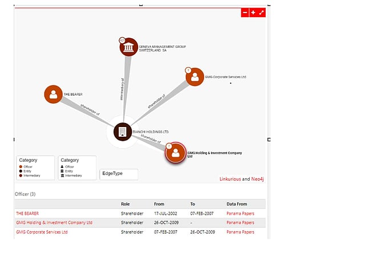This screenshot has height=262, width=365.
Task: Click the GENEVA MANAGEMENT GROUP node label
Action: pos(163,48)
